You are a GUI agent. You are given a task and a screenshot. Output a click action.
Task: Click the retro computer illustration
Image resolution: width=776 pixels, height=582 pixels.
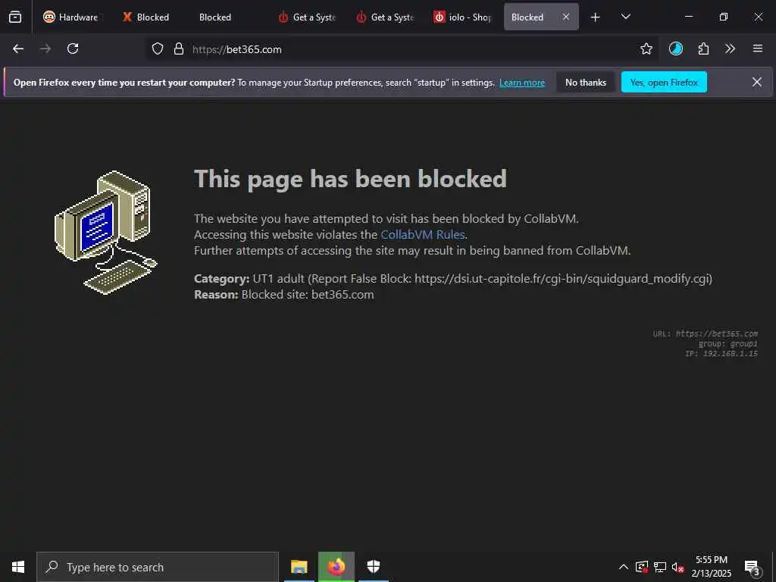pyautogui.click(x=105, y=233)
